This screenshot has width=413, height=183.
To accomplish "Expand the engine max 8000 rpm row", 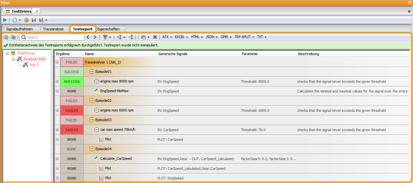I will (x=57, y=81).
